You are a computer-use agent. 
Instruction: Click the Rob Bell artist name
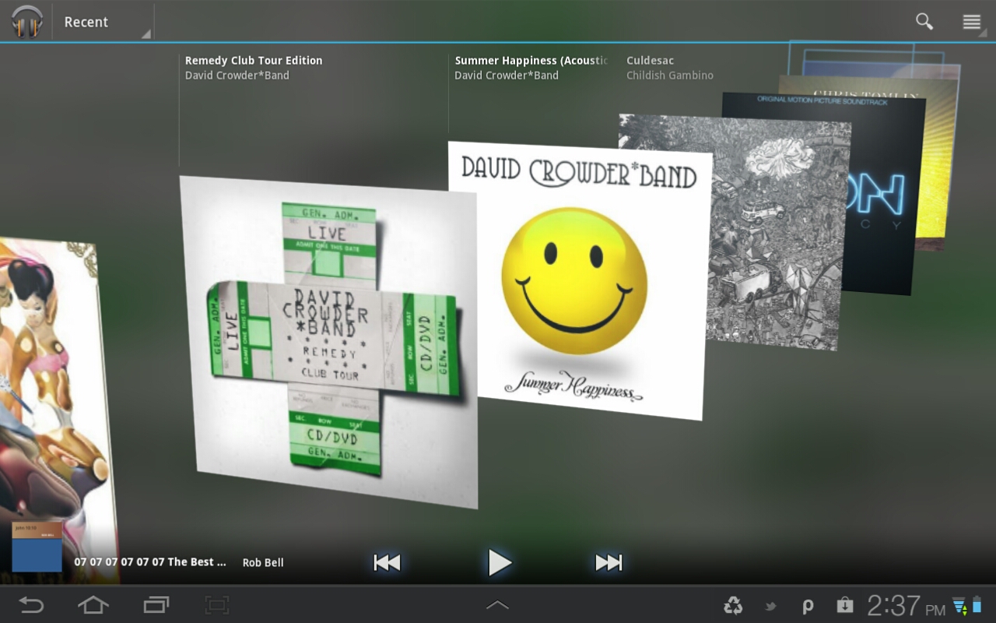click(x=263, y=562)
